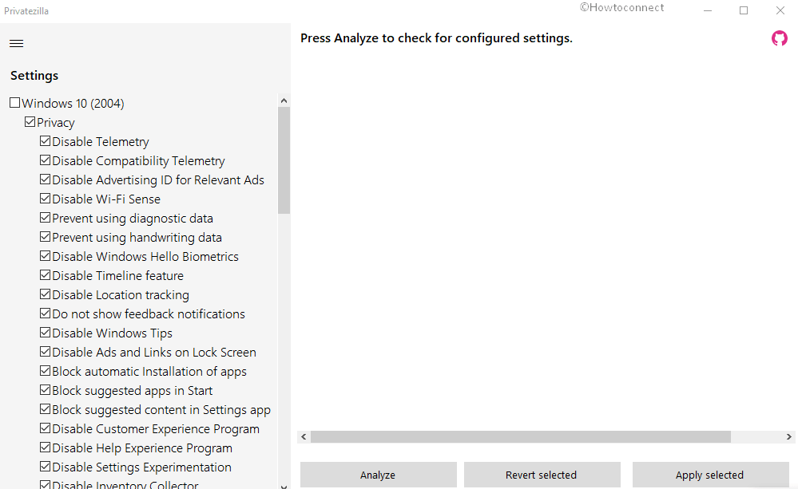Click the vertical settings scrollbar thumb
Viewport: 798px width, 489px height.
284,160
